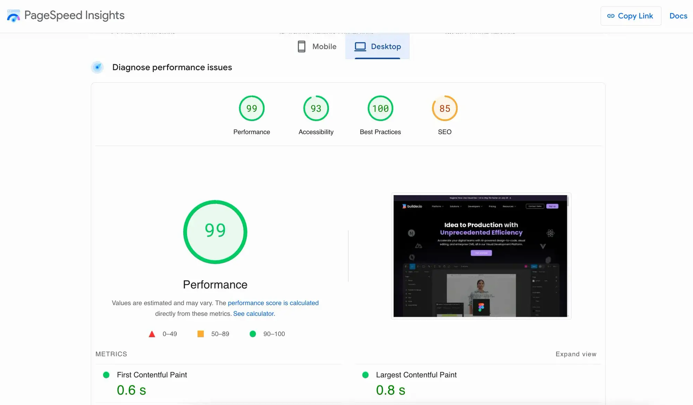Viewport: 693px width, 405px height.
Task: Click the mobile phone icon
Action: click(x=301, y=46)
